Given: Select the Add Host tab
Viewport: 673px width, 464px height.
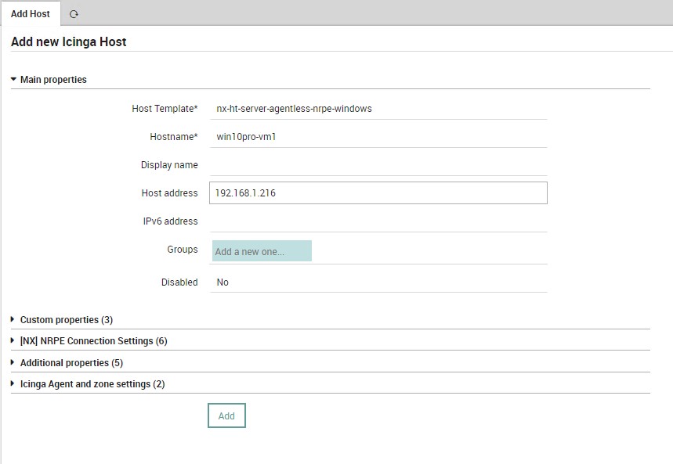Looking at the screenshot, I should pyautogui.click(x=30, y=14).
